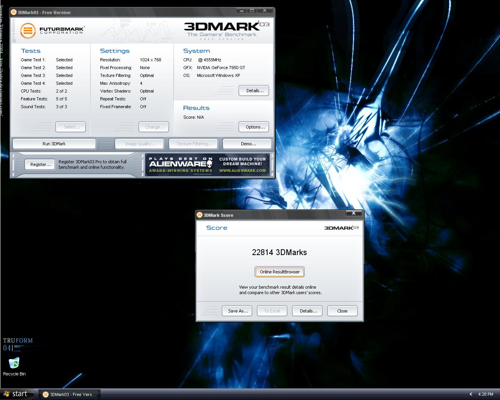Click the taskbar clock showing 4:28 PM
This screenshot has width=500, height=400.
(x=486, y=394)
